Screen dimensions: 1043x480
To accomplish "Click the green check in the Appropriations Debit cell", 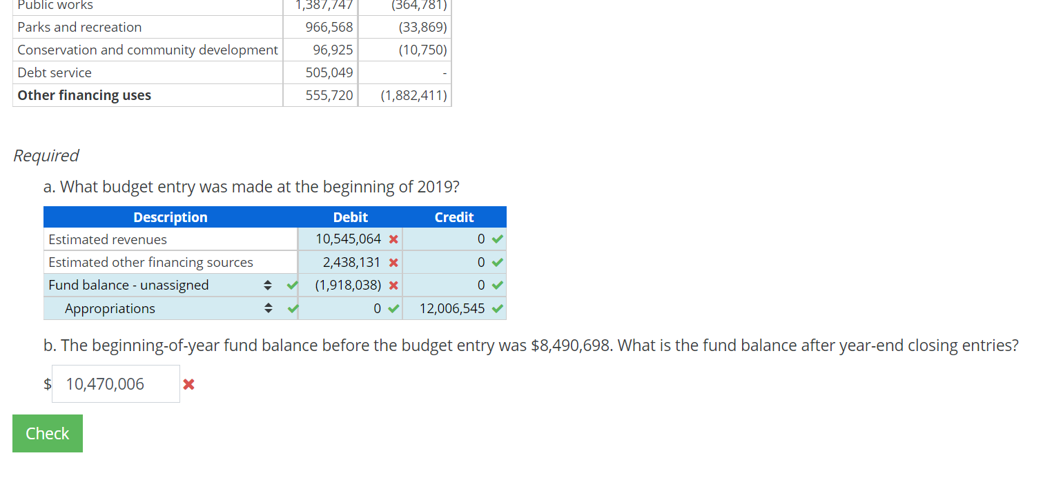I will click(x=394, y=308).
